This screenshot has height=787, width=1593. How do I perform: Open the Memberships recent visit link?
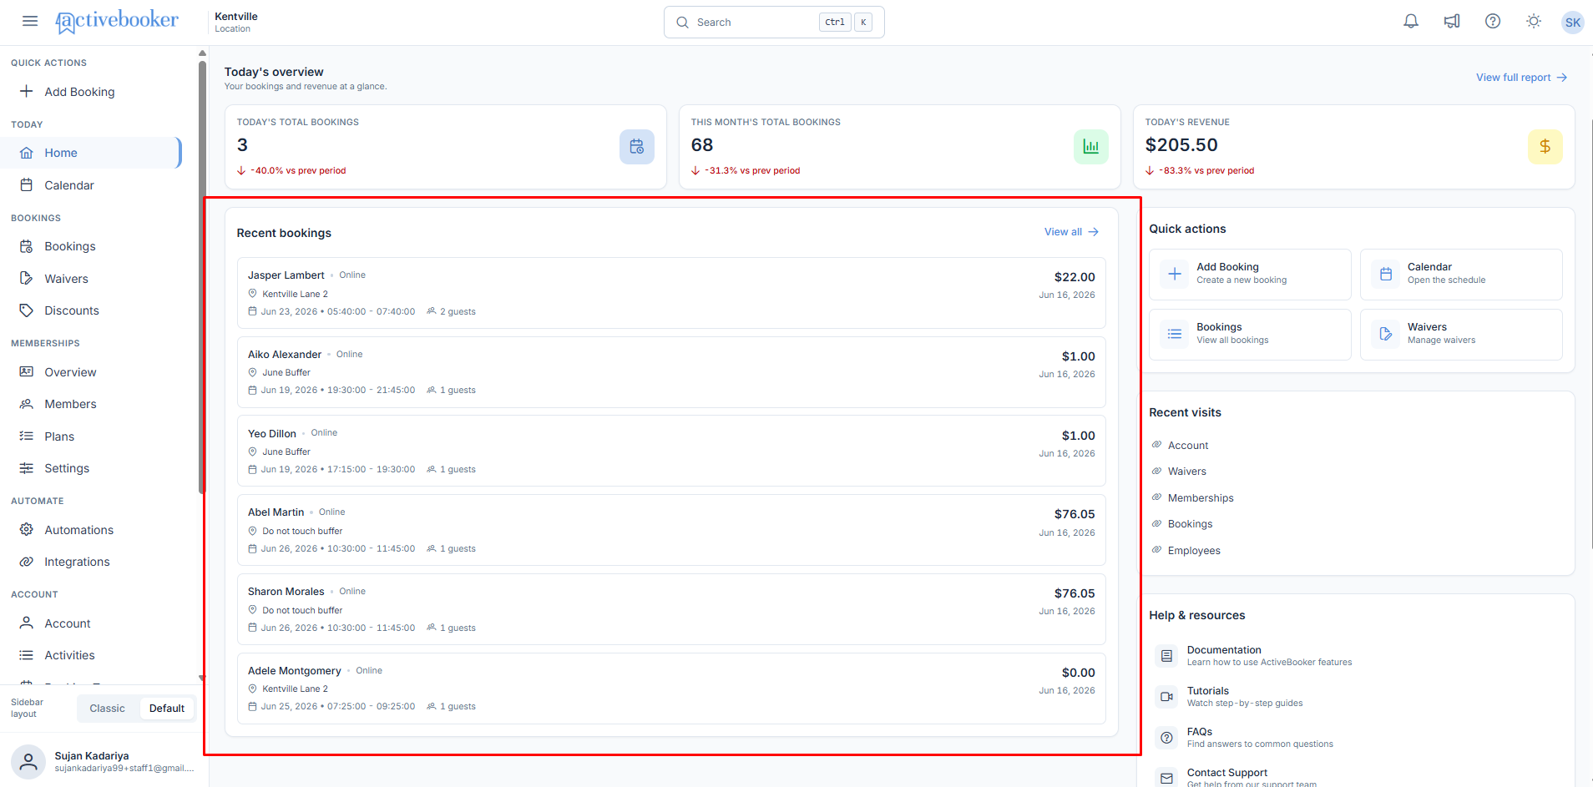(x=1201, y=498)
